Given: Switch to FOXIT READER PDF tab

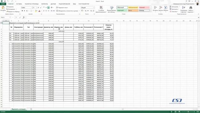Looking at the screenshot, I should [x=84, y=4].
